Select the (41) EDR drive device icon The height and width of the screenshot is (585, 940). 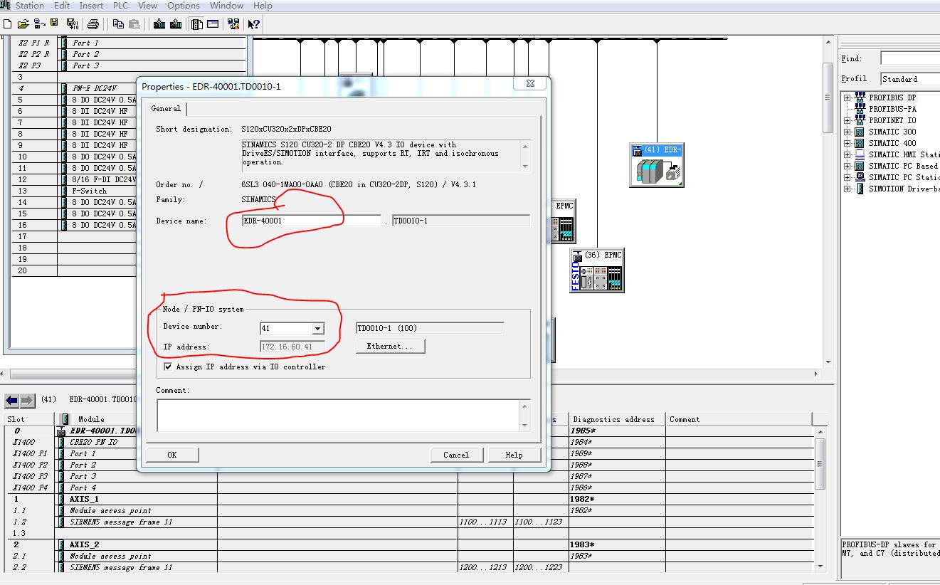coord(656,165)
